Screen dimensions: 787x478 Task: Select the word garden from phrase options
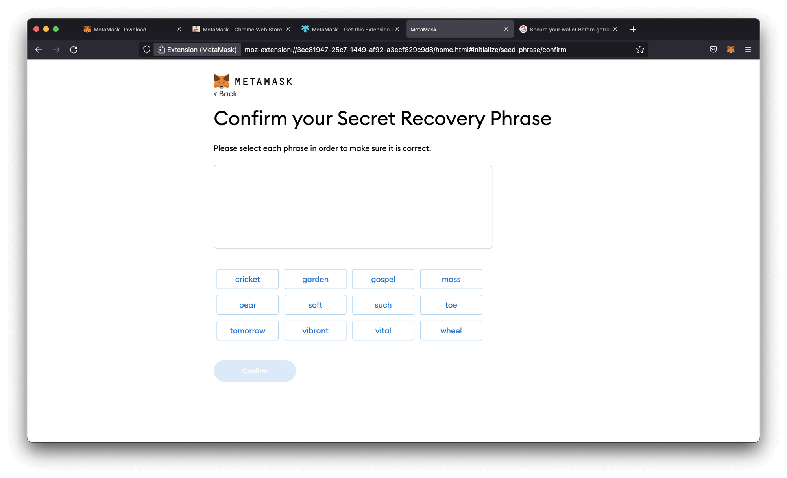click(315, 278)
